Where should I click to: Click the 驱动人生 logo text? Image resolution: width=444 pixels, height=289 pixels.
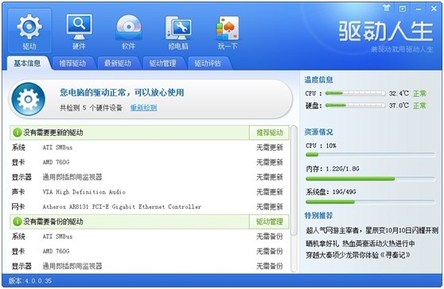386,30
